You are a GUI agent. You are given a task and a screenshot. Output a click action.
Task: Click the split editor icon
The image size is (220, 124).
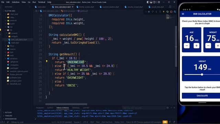pos(170,7)
